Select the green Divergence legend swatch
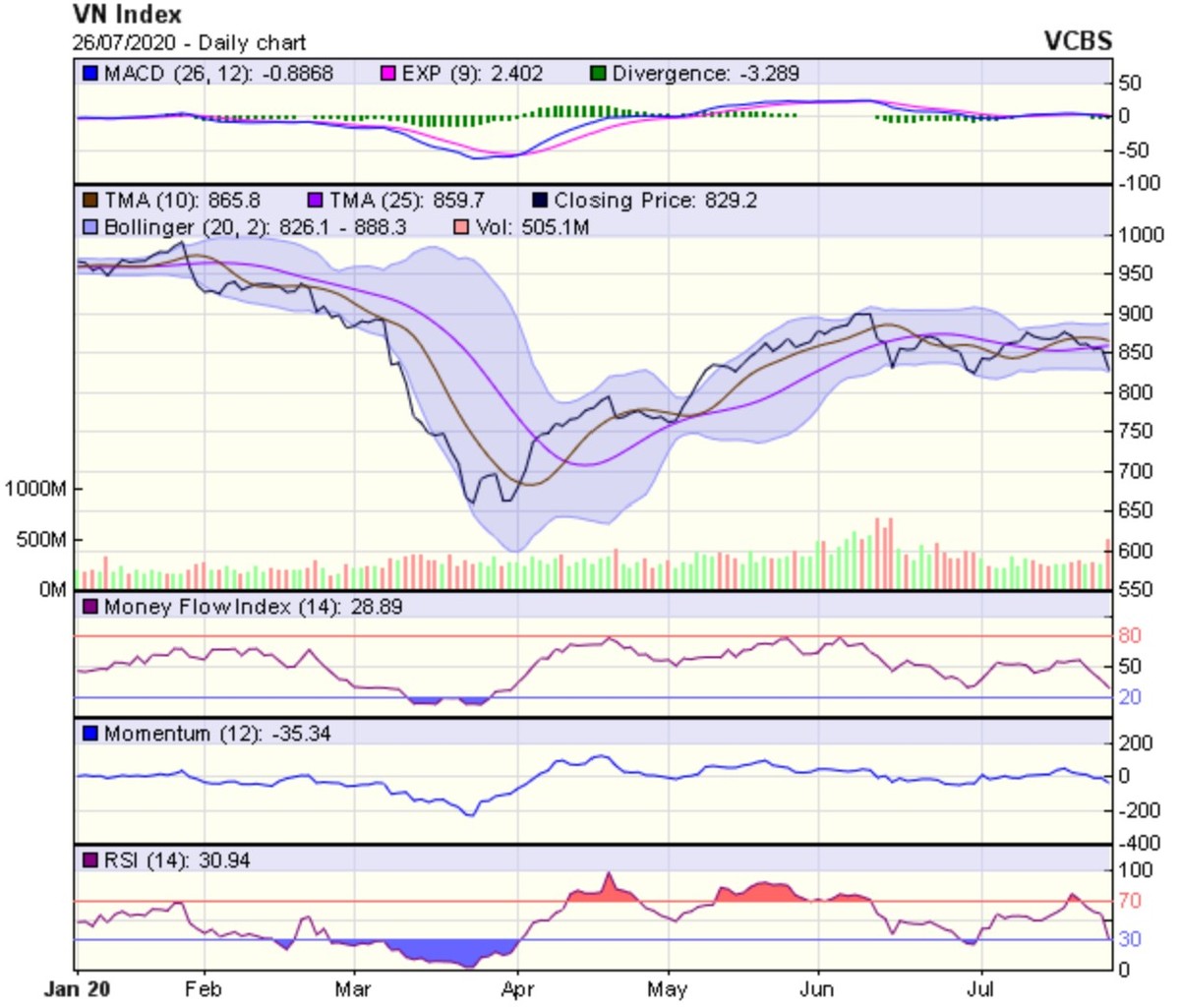 (x=598, y=74)
